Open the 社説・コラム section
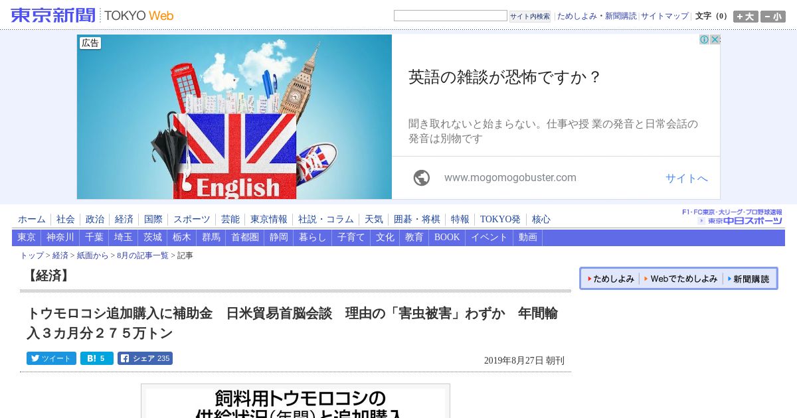 click(326, 220)
